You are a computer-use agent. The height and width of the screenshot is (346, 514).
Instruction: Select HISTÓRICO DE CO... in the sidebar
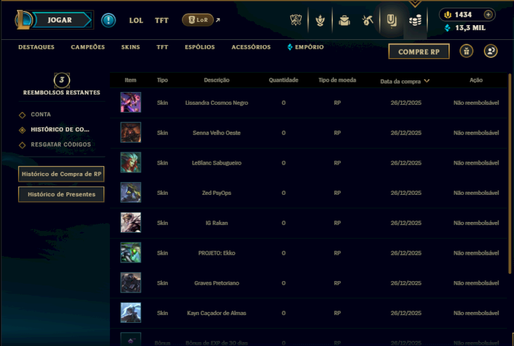tap(60, 130)
